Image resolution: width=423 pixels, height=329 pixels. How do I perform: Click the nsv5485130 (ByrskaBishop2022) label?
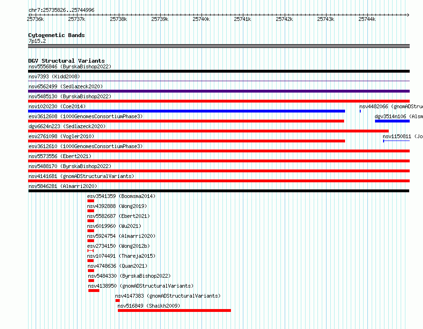click(x=70, y=96)
